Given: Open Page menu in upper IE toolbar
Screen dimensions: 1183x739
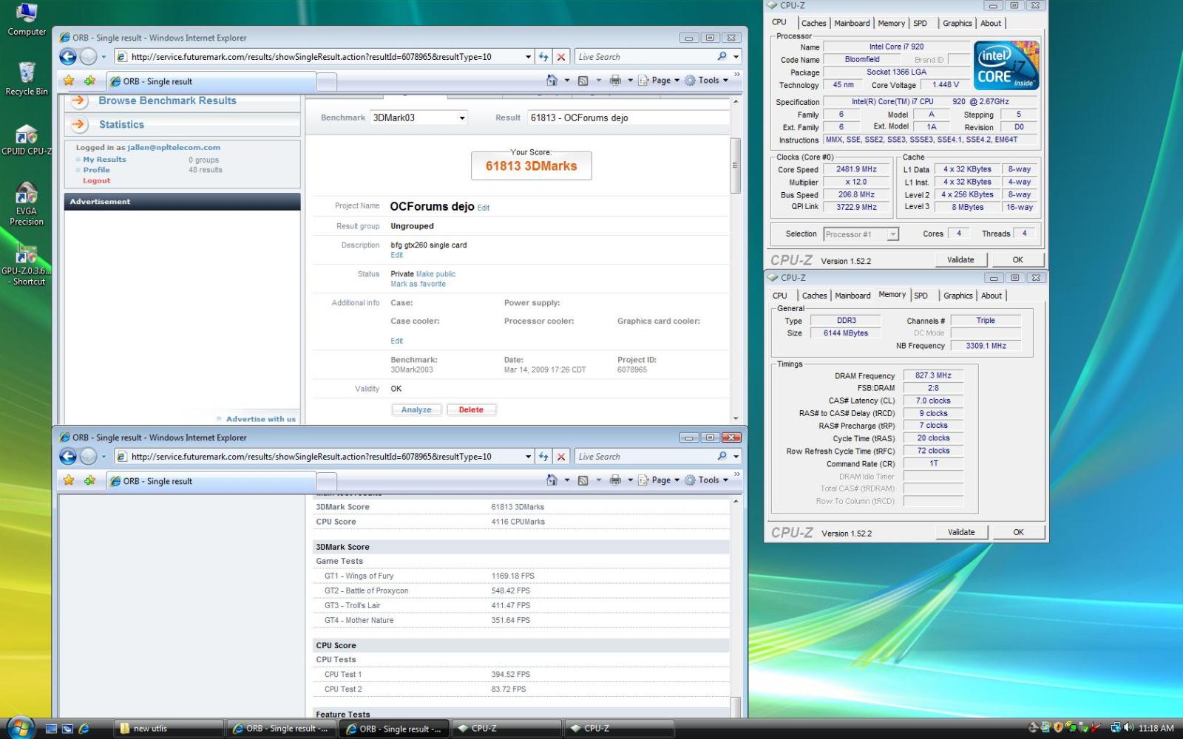Looking at the screenshot, I should coord(659,81).
